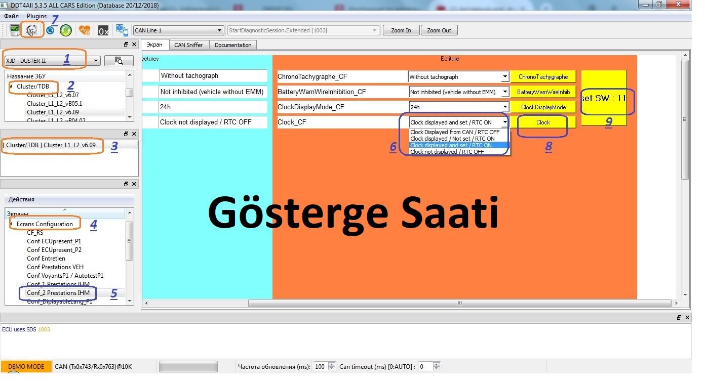Screen dimensions: 705x385
Task: Toggle expert mode with the Einstein face icon
Action: pos(32,30)
